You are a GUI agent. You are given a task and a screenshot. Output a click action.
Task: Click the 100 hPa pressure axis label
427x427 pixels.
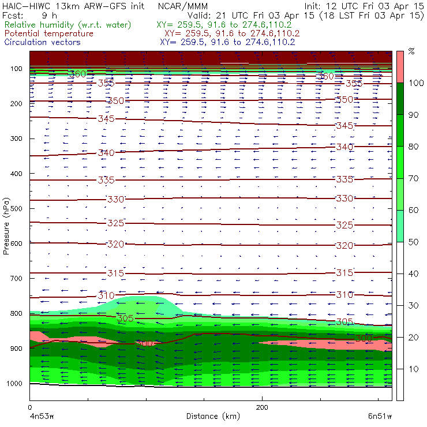[16, 69]
